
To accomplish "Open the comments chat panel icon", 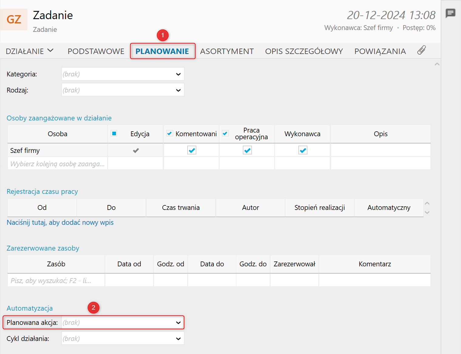I will 450,13.
